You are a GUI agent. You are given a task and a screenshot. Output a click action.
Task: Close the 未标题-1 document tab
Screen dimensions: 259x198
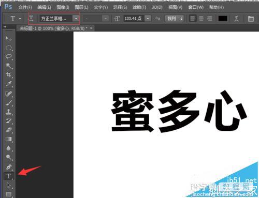(x=91, y=28)
